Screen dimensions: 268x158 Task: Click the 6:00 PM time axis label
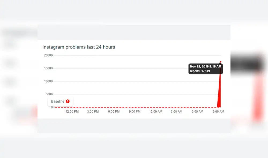click(114, 112)
